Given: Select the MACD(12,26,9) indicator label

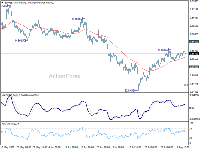Looking at the screenshot, I should click(x=10, y=95).
